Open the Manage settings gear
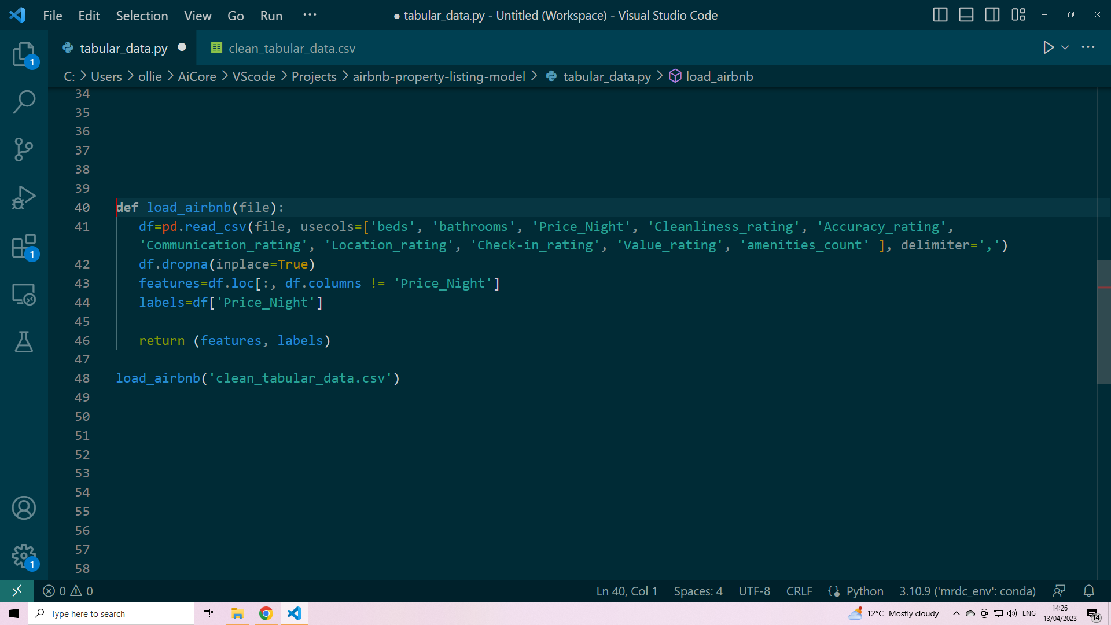This screenshot has width=1111, height=625. [24, 556]
